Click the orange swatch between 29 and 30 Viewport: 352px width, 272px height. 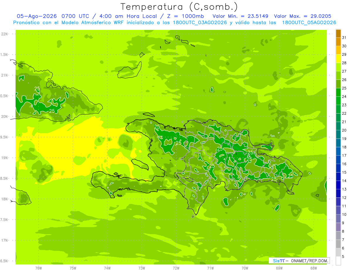(x=338, y=50)
